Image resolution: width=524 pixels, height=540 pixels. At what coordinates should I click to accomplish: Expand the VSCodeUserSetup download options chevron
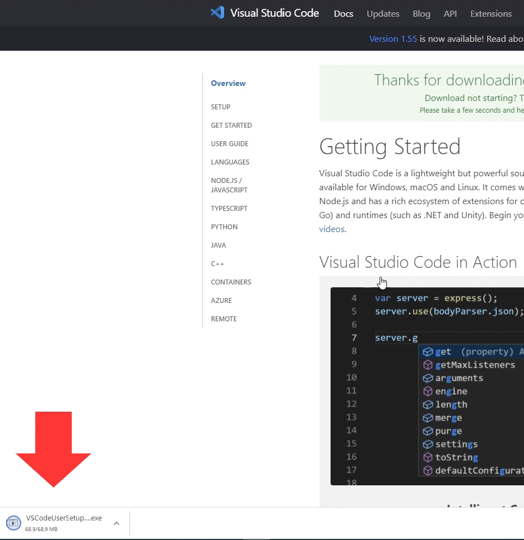(x=117, y=523)
